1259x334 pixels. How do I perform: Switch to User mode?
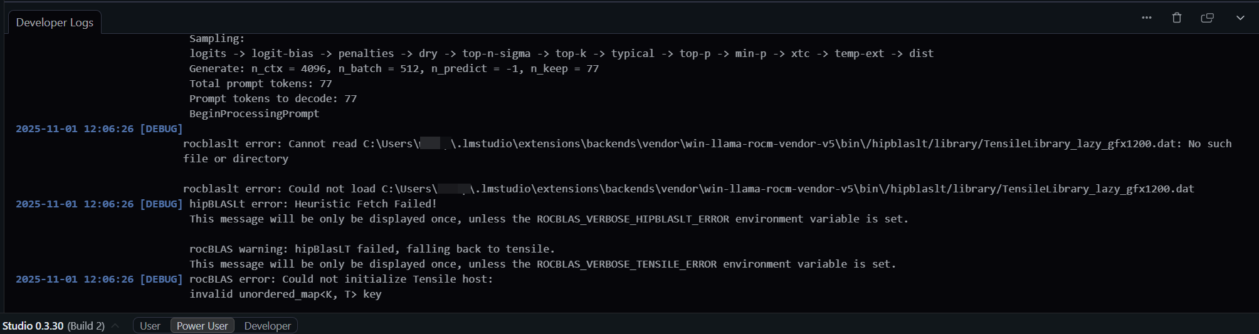(150, 326)
